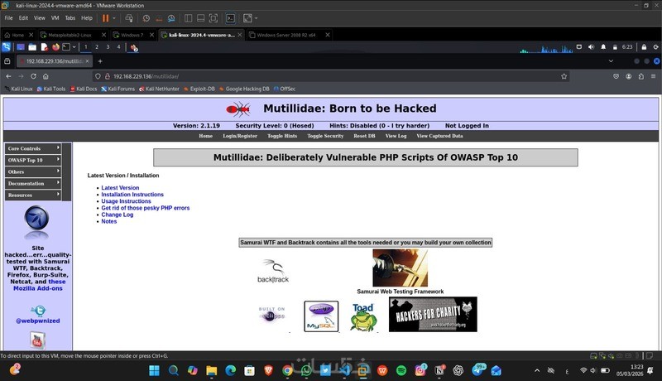Click Reset DB link
Viewport: 662px width, 381px height.
click(364, 136)
